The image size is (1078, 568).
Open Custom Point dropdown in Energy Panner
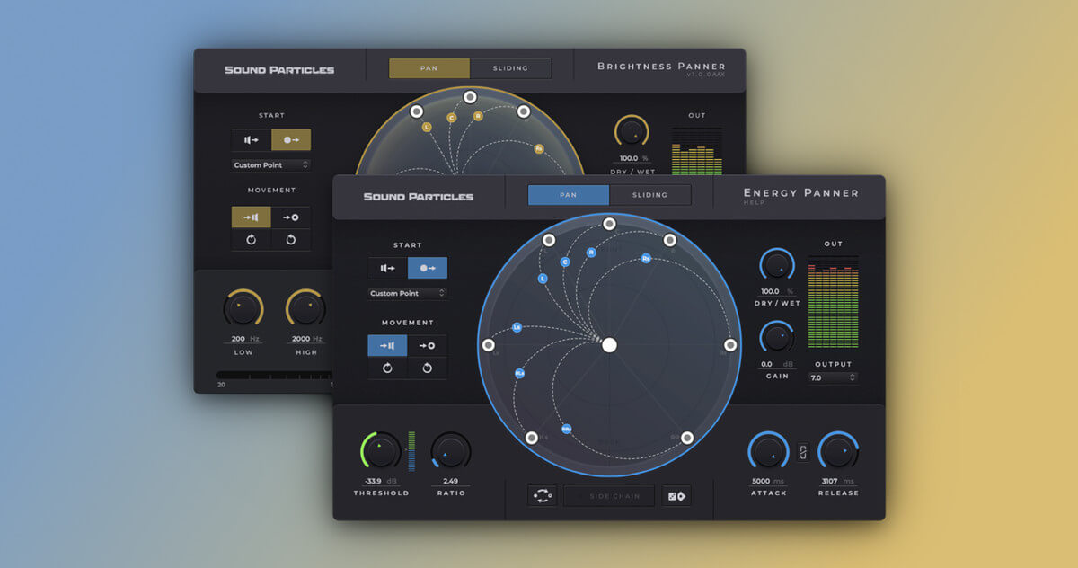point(407,293)
